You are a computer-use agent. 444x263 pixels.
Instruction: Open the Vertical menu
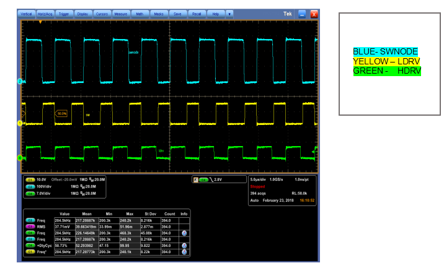[x=27, y=13]
